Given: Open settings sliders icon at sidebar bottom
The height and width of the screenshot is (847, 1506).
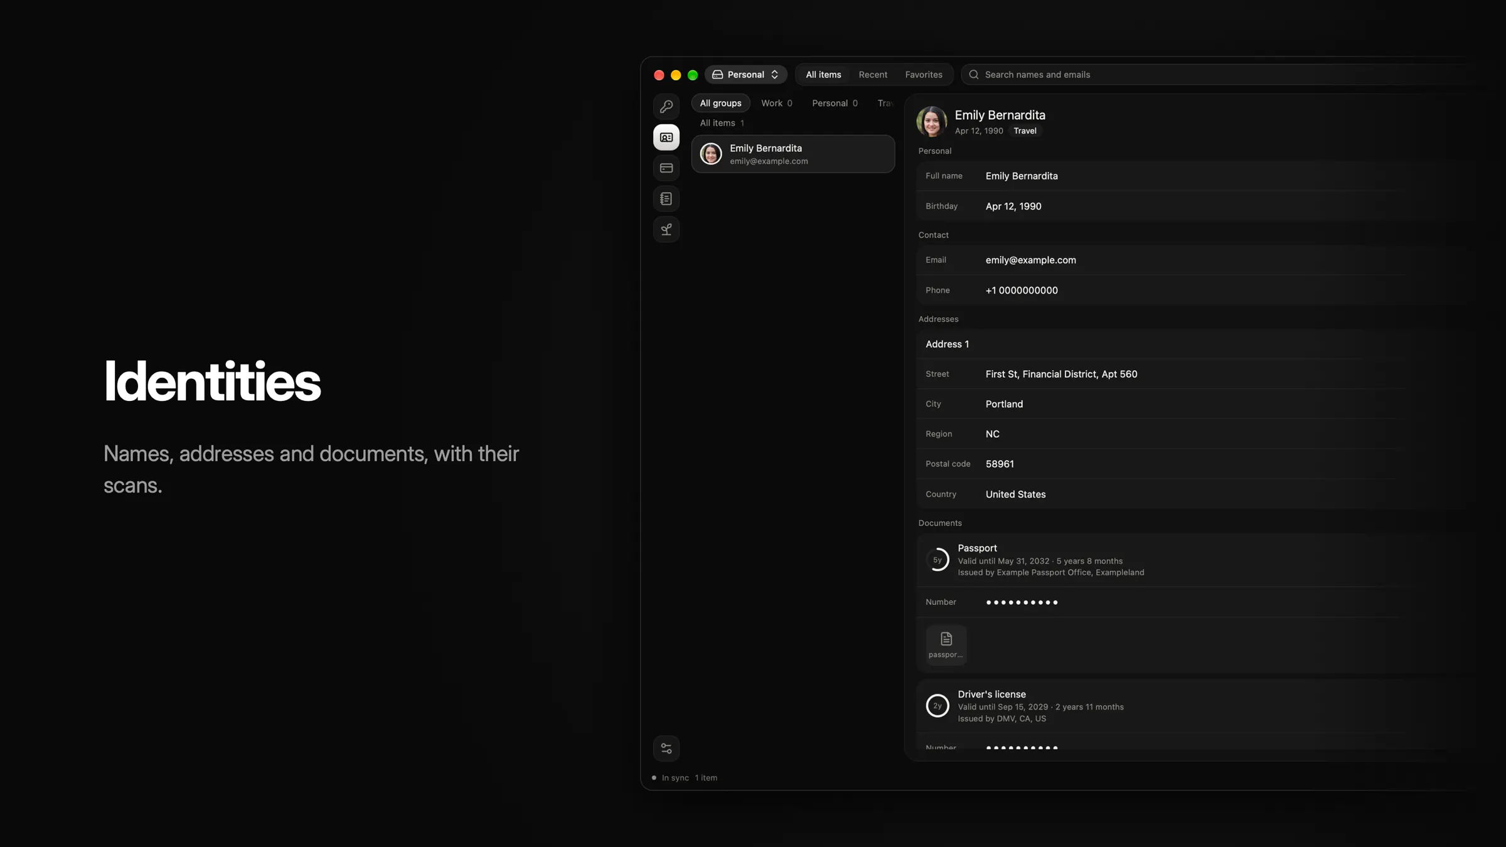Looking at the screenshot, I should click(x=666, y=748).
